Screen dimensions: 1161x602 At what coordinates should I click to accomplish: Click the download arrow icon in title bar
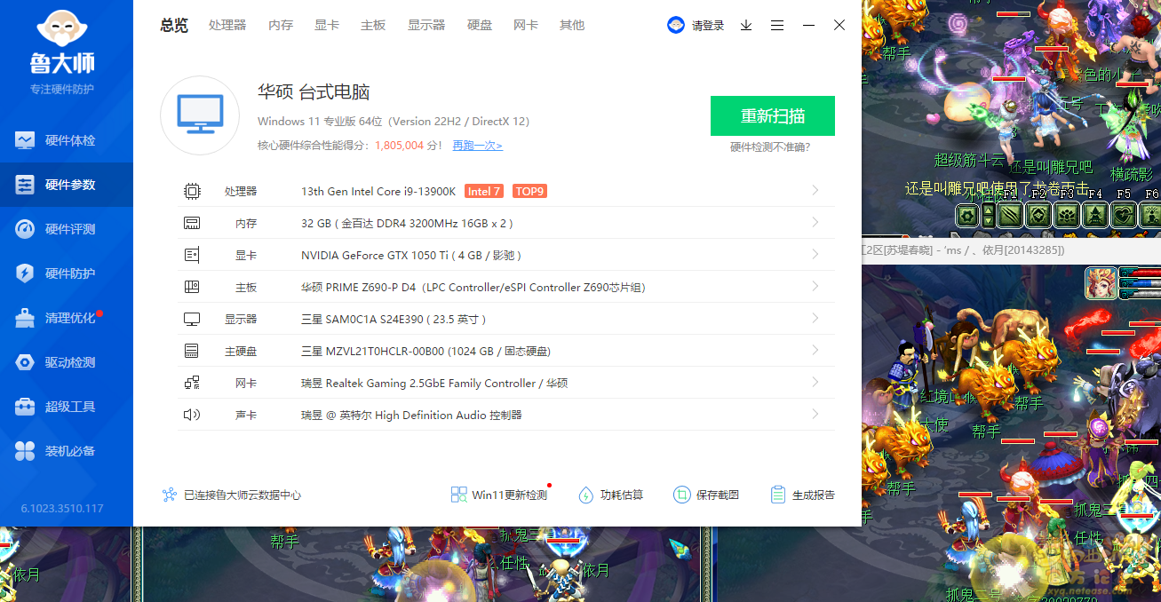pyautogui.click(x=746, y=26)
